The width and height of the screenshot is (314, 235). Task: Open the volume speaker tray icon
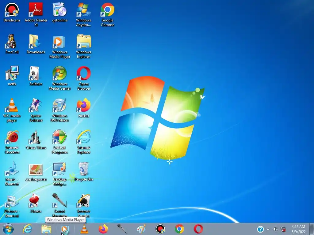click(x=276, y=229)
